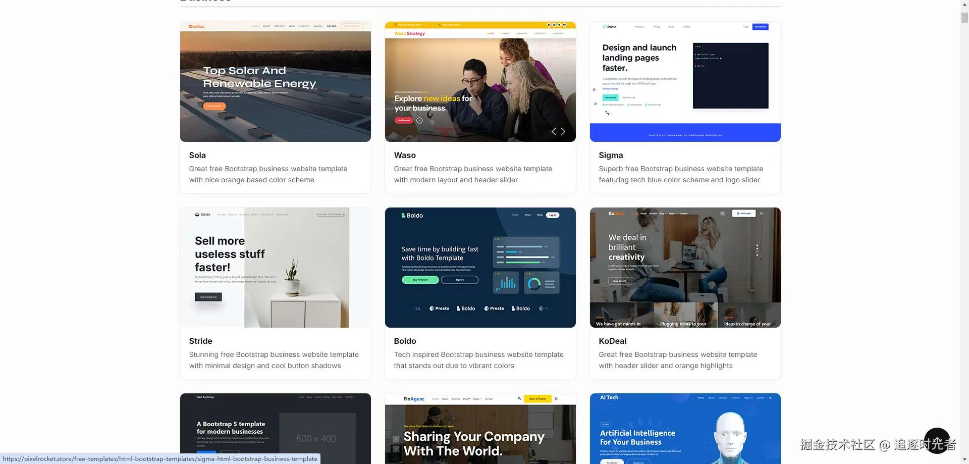
Task: Open the Sigma landing page thumbnail
Action: [x=685, y=82]
